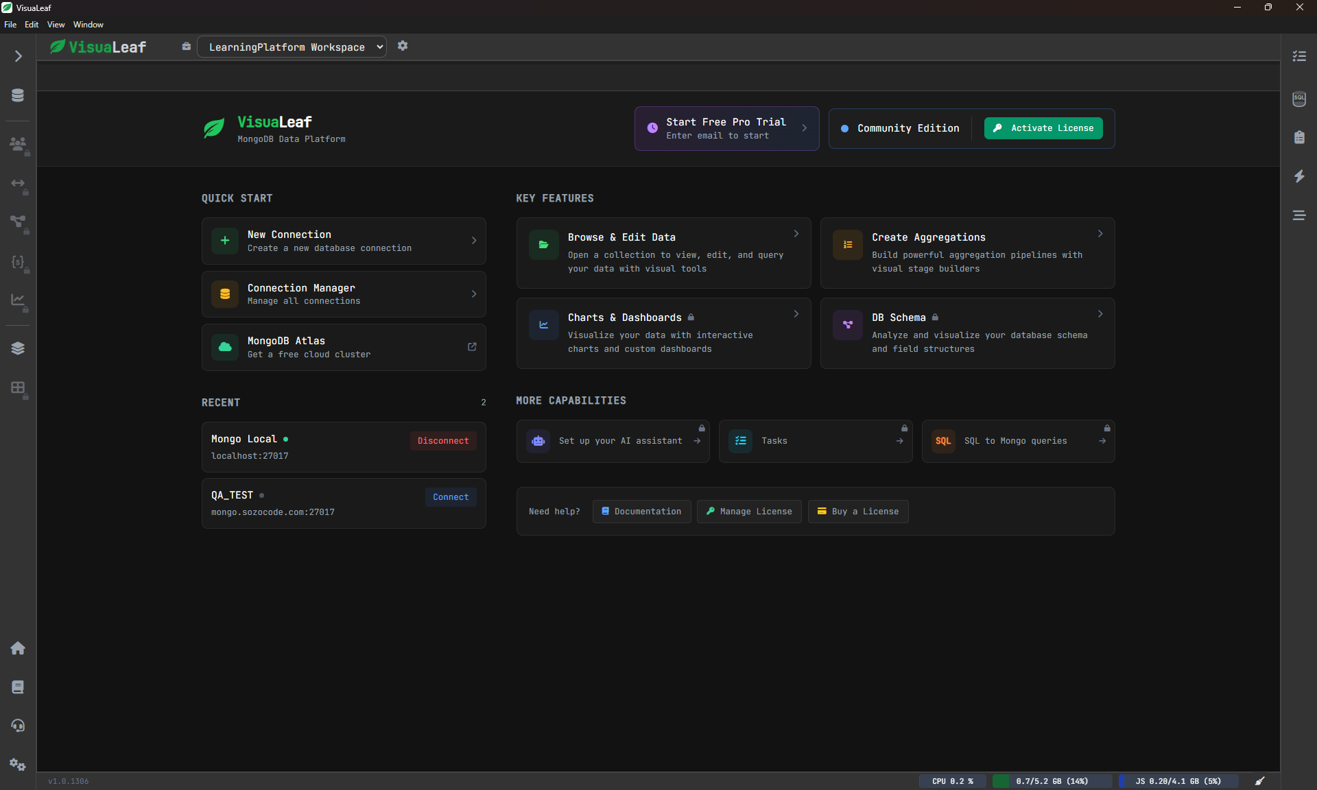Open the SQL icon in right panel
Screen dimensions: 1317x790
pos(1299,99)
